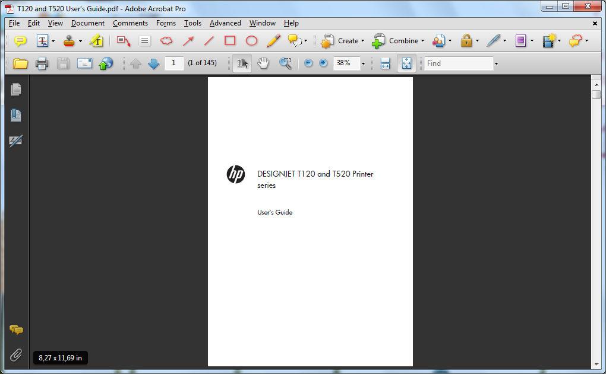Image resolution: width=606 pixels, height=374 pixels.
Task: Click the page number field
Action: 174,63
